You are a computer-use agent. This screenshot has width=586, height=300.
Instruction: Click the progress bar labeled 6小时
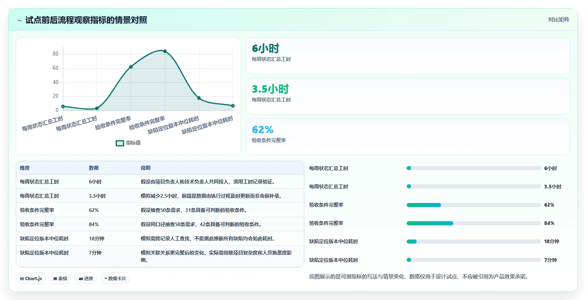tap(474, 168)
